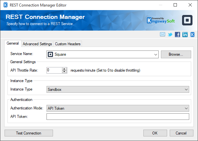Click the 'requests/minute' throttling hint text
The image size is (198, 141).
point(105,70)
